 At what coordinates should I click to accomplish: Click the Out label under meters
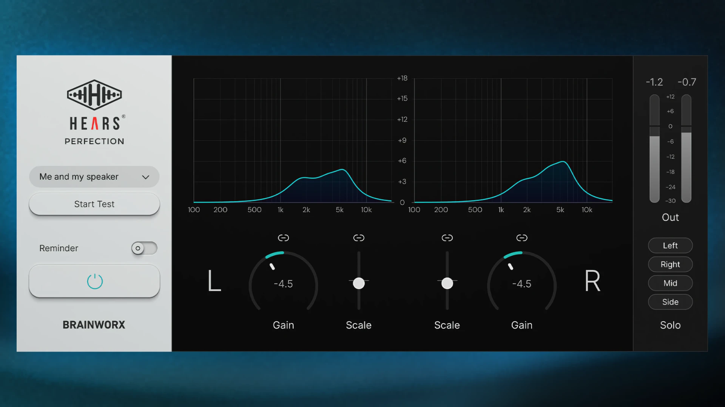tap(670, 217)
